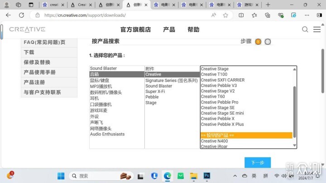Open the Windows Start menu

pyautogui.click(x=61, y=176)
